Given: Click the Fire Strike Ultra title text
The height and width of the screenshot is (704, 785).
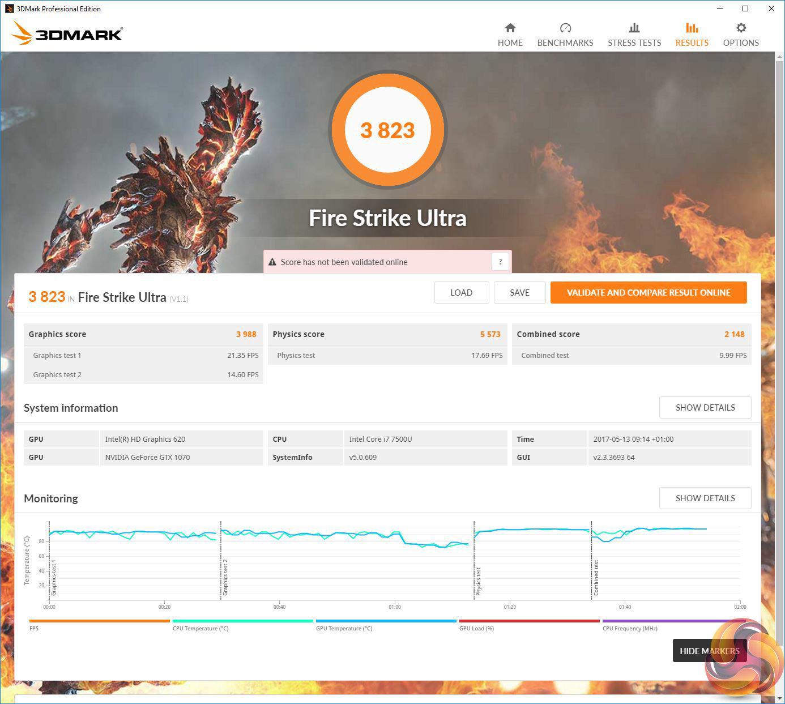Looking at the screenshot, I should point(388,218).
